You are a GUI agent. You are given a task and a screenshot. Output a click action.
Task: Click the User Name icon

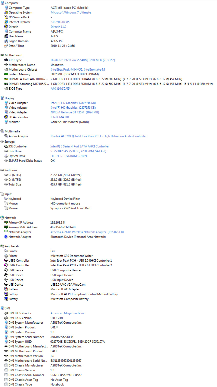6,36
